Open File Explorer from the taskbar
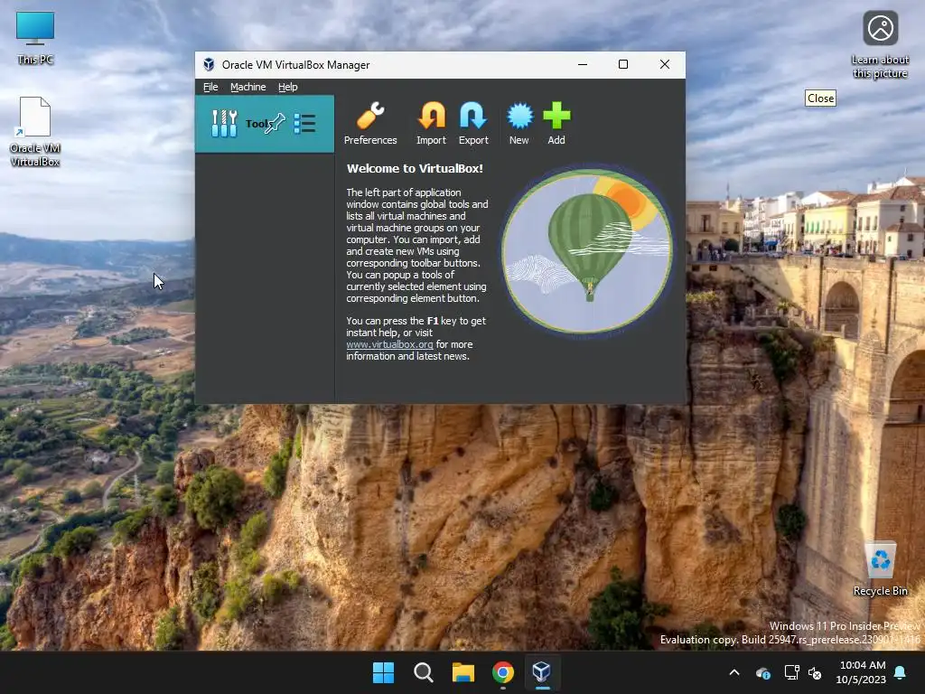Image resolution: width=925 pixels, height=694 pixels. [463, 672]
